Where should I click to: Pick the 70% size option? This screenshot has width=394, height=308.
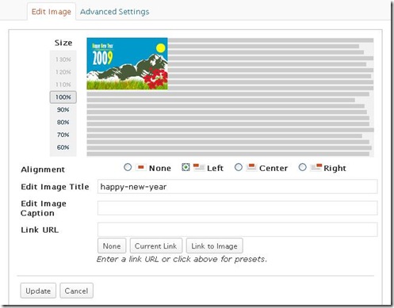click(63, 135)
